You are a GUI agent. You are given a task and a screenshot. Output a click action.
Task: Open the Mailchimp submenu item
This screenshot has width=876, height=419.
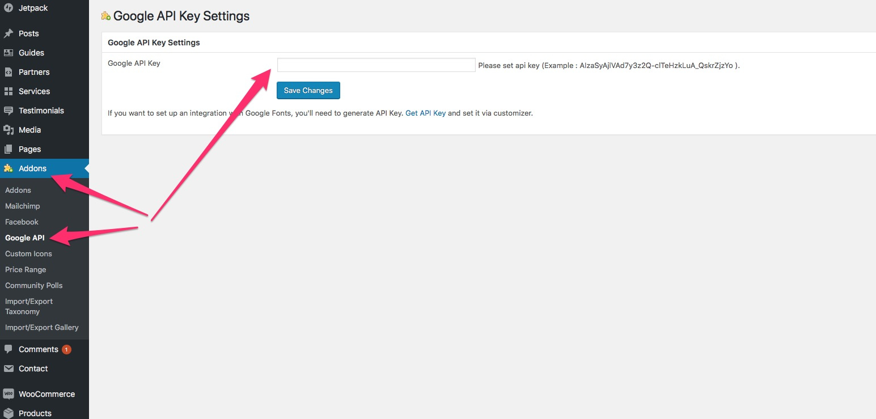pos(23,206)
